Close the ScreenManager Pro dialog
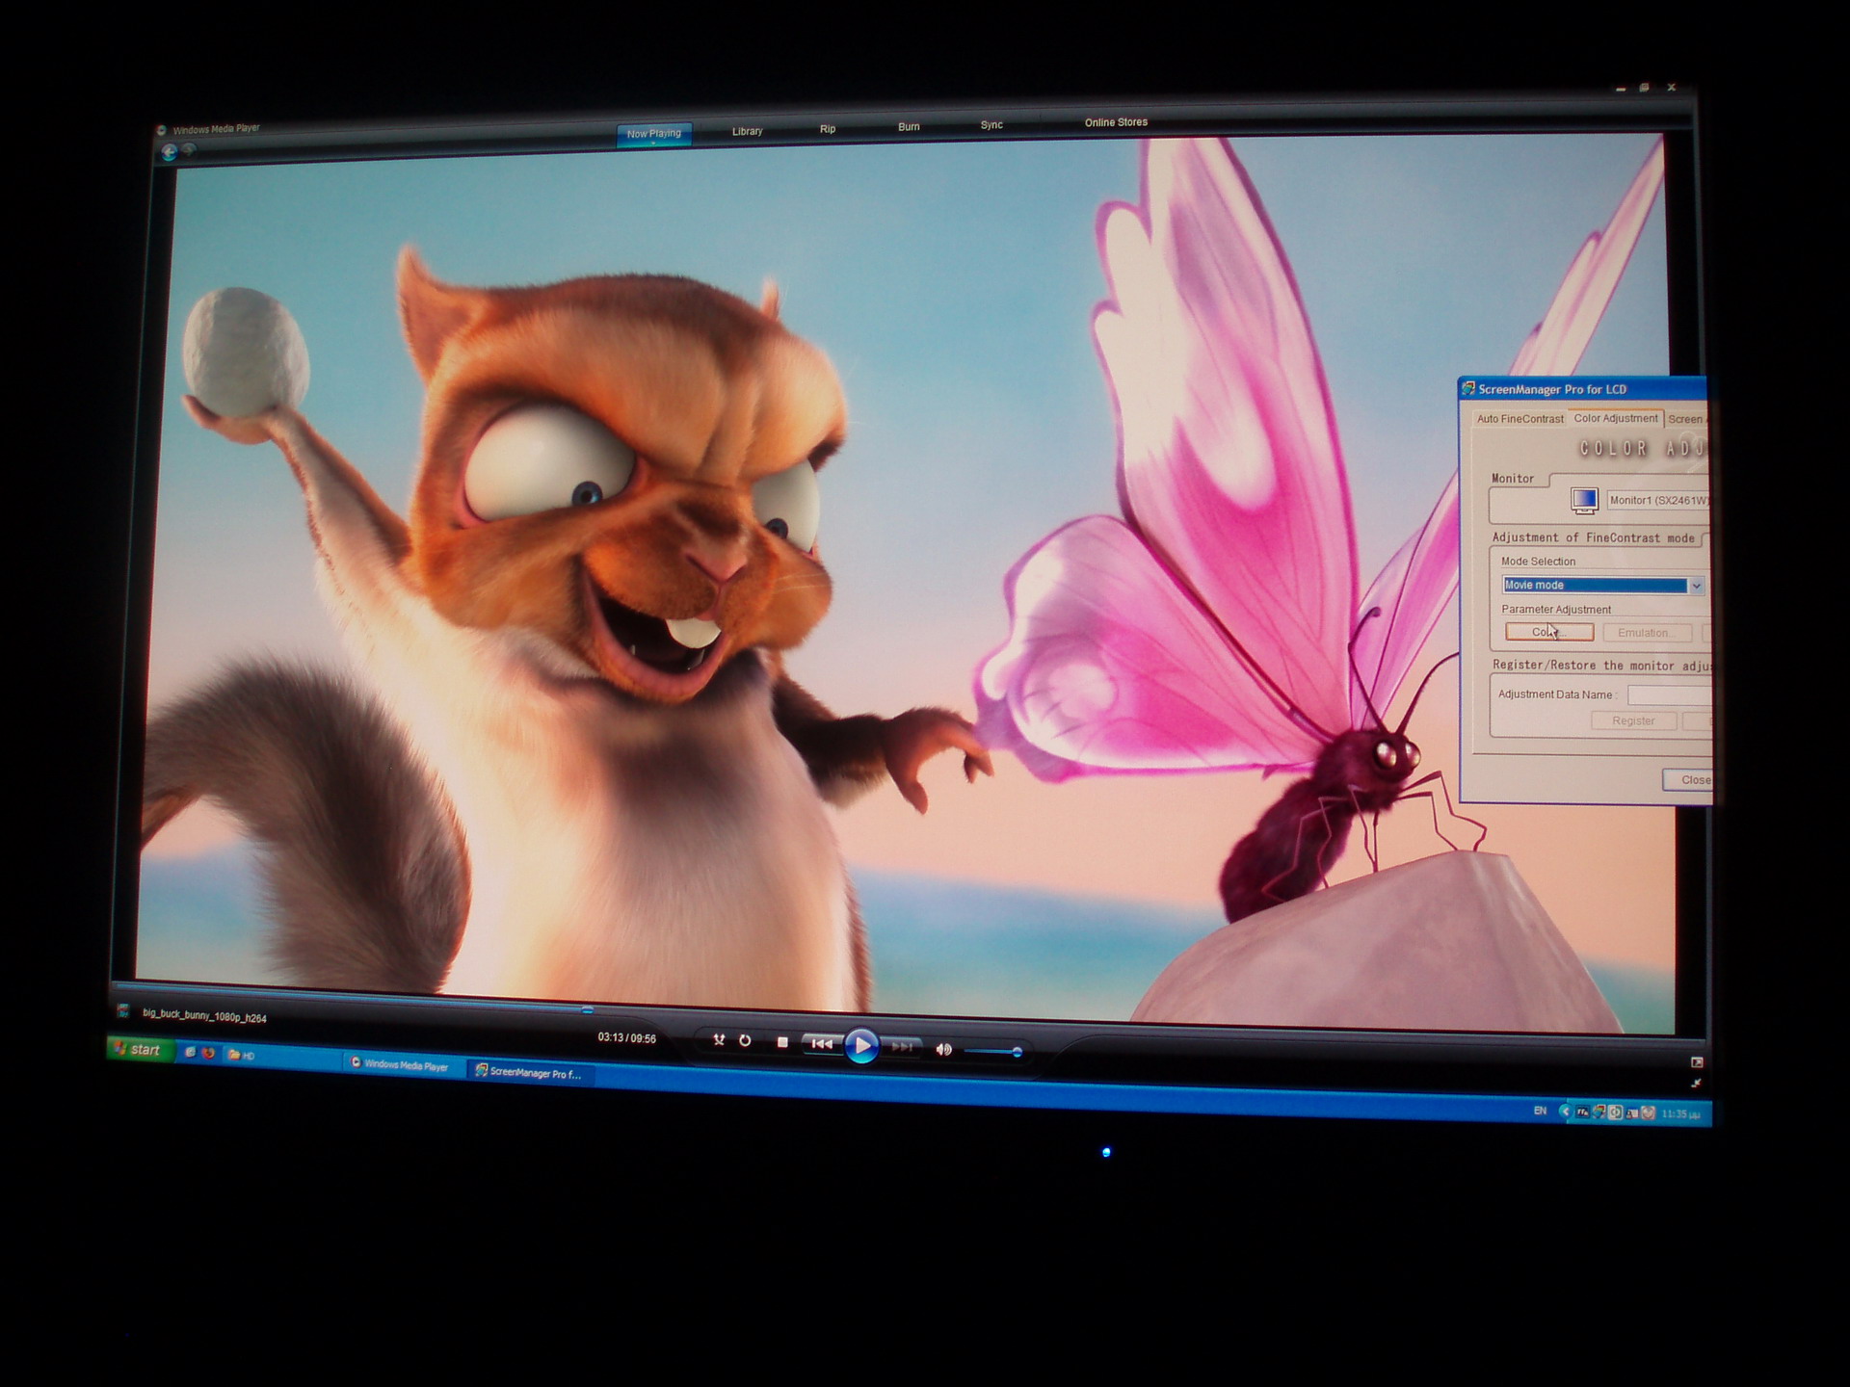This screenshot has height=1387, width=1850. 1687,780
